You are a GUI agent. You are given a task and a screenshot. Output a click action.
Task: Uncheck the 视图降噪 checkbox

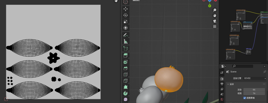click(x=245, y=98)
